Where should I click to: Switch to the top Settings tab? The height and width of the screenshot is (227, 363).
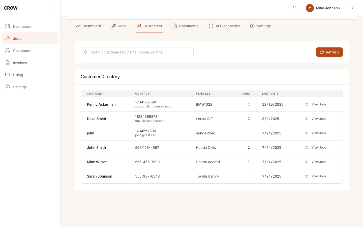click(x=260, y=26)
